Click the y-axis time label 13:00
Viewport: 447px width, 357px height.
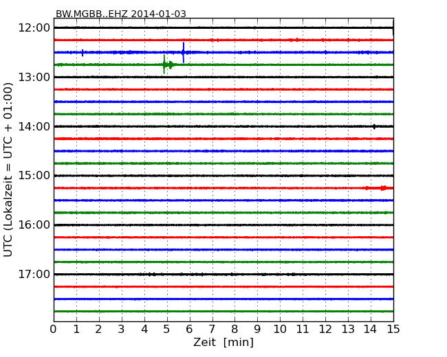pyautogui.click(x=34, y=77)
